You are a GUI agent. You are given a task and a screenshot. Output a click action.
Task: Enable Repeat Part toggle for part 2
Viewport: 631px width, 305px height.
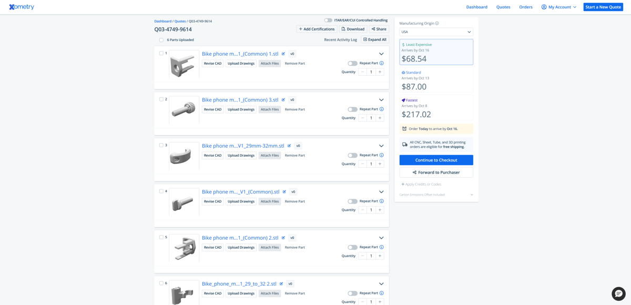coord(352,109)
